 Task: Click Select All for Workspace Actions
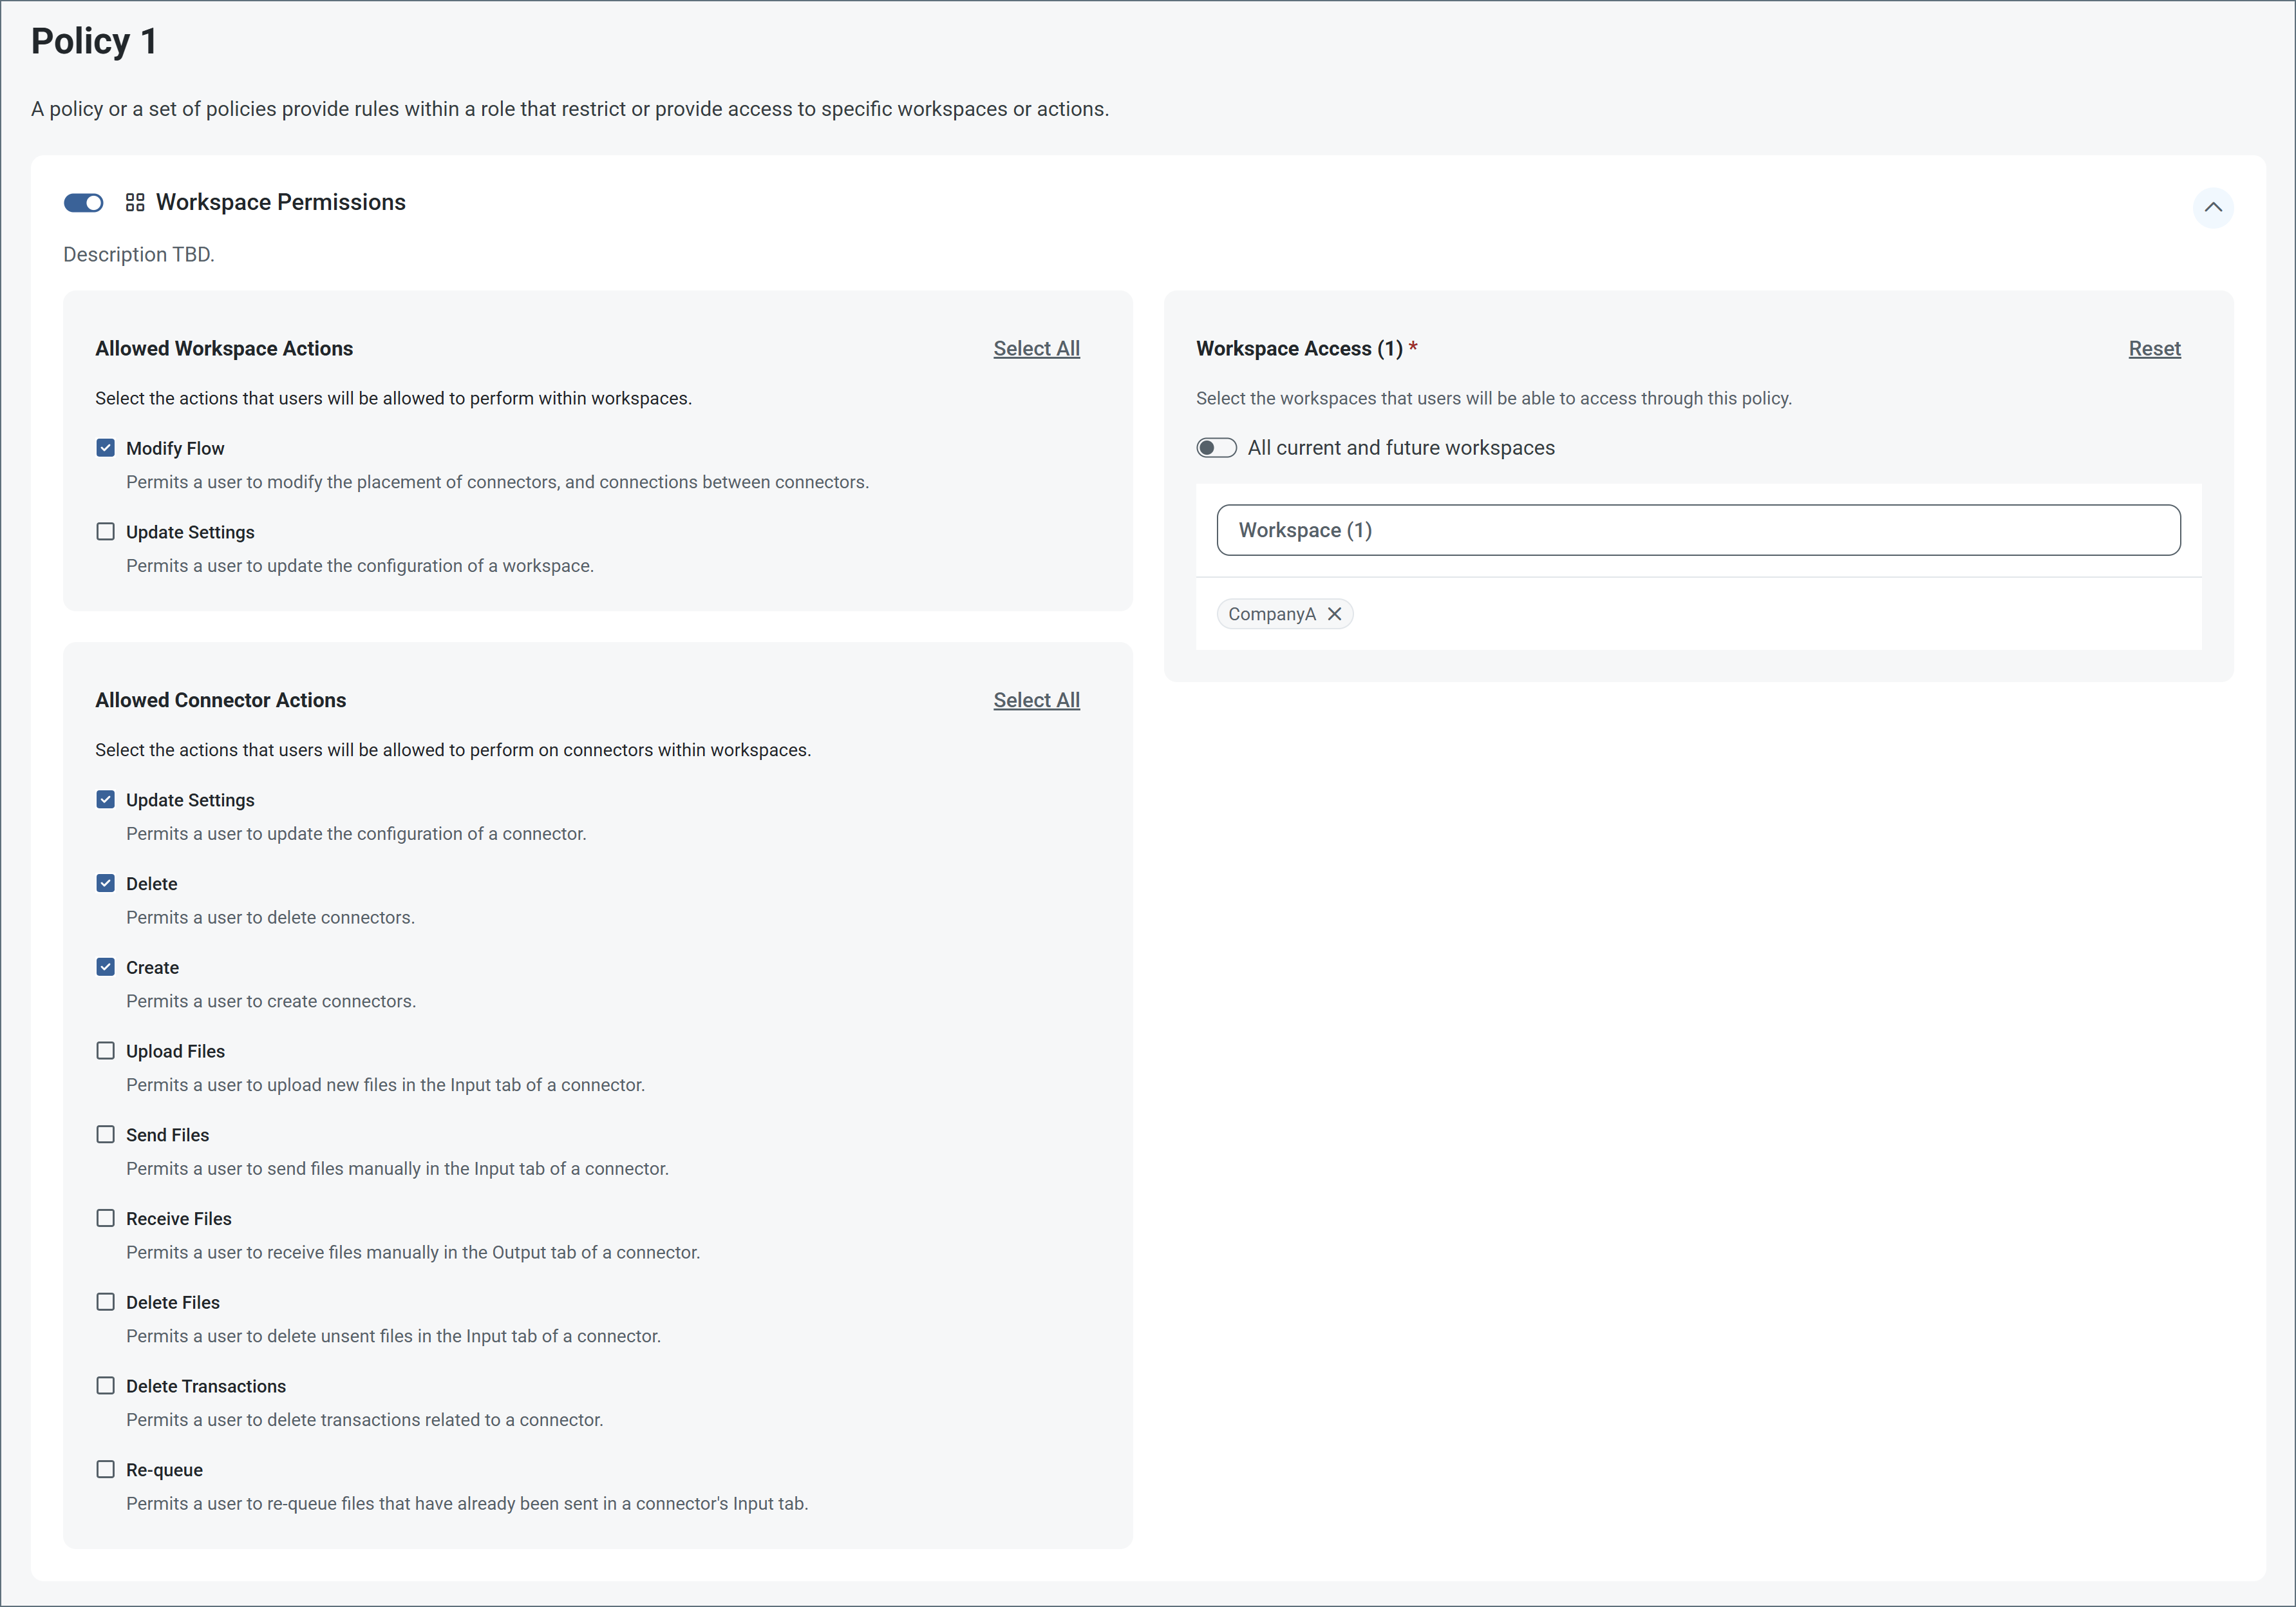tap(1036, 348)
